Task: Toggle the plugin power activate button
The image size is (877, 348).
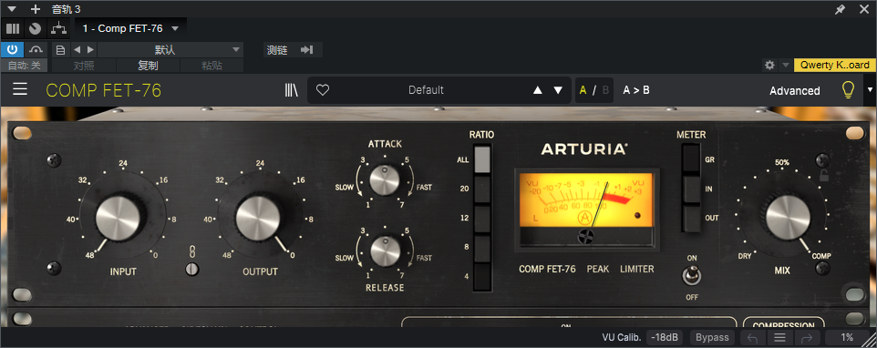Action: (x=12, y=50)
